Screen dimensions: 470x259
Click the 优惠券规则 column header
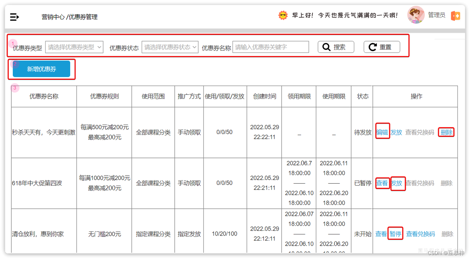pyautogui.click(x=105, y=96)
